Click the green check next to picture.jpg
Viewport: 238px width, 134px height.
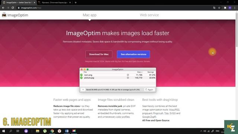81,78
